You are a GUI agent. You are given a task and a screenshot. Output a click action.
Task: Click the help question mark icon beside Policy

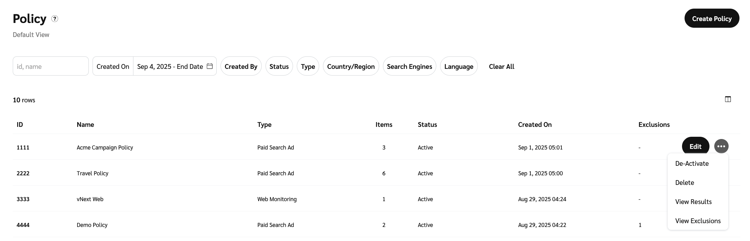(55, 19)
